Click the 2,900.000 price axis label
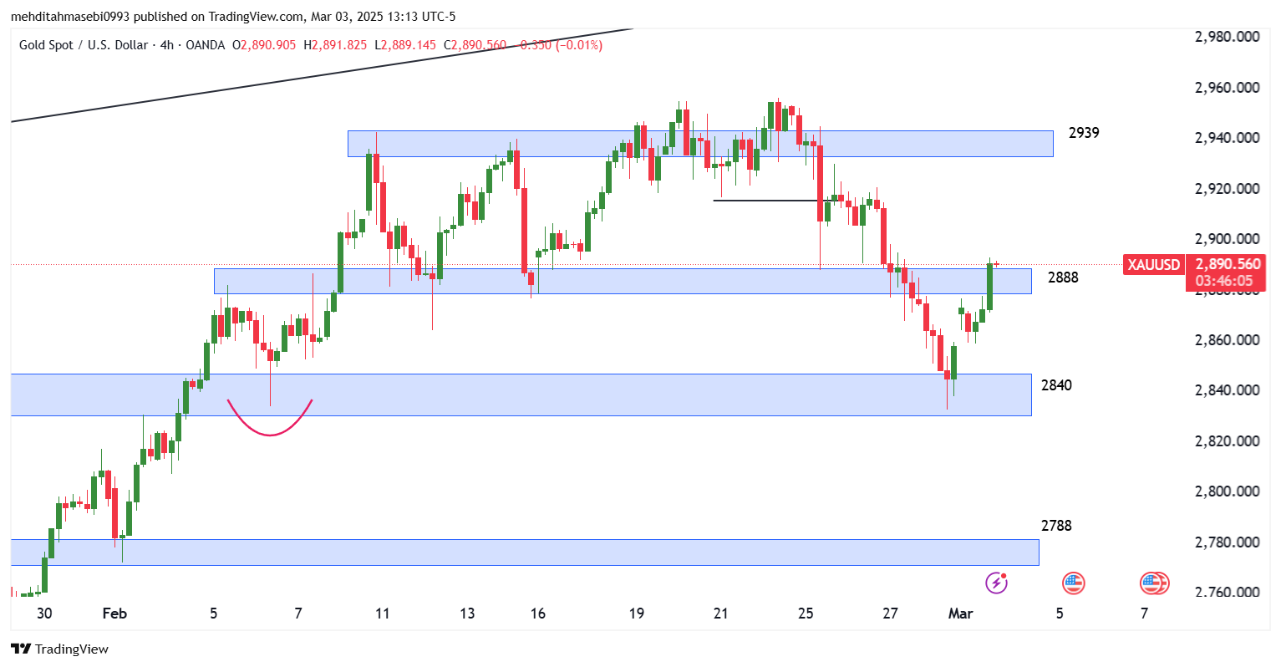This screenshot has height=667, width=1281. tap(1228, 239)
